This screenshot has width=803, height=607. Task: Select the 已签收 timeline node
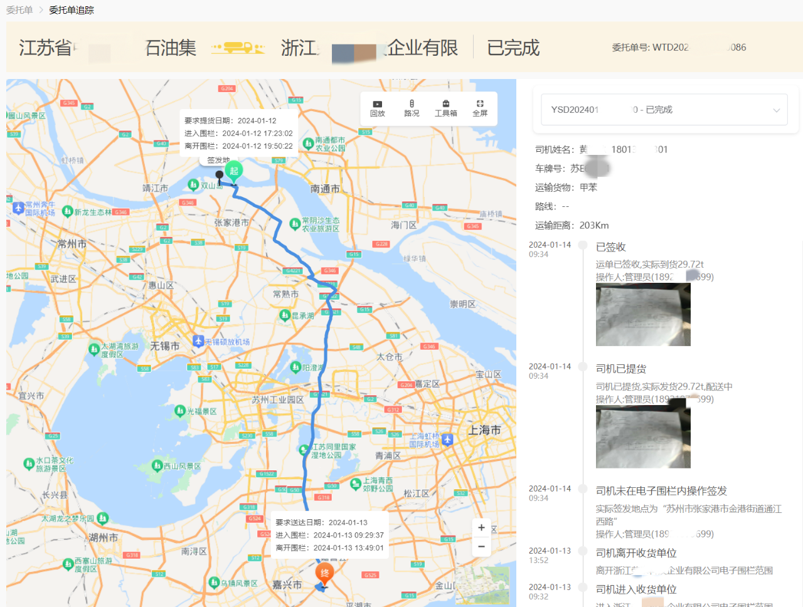pos(583,245)
